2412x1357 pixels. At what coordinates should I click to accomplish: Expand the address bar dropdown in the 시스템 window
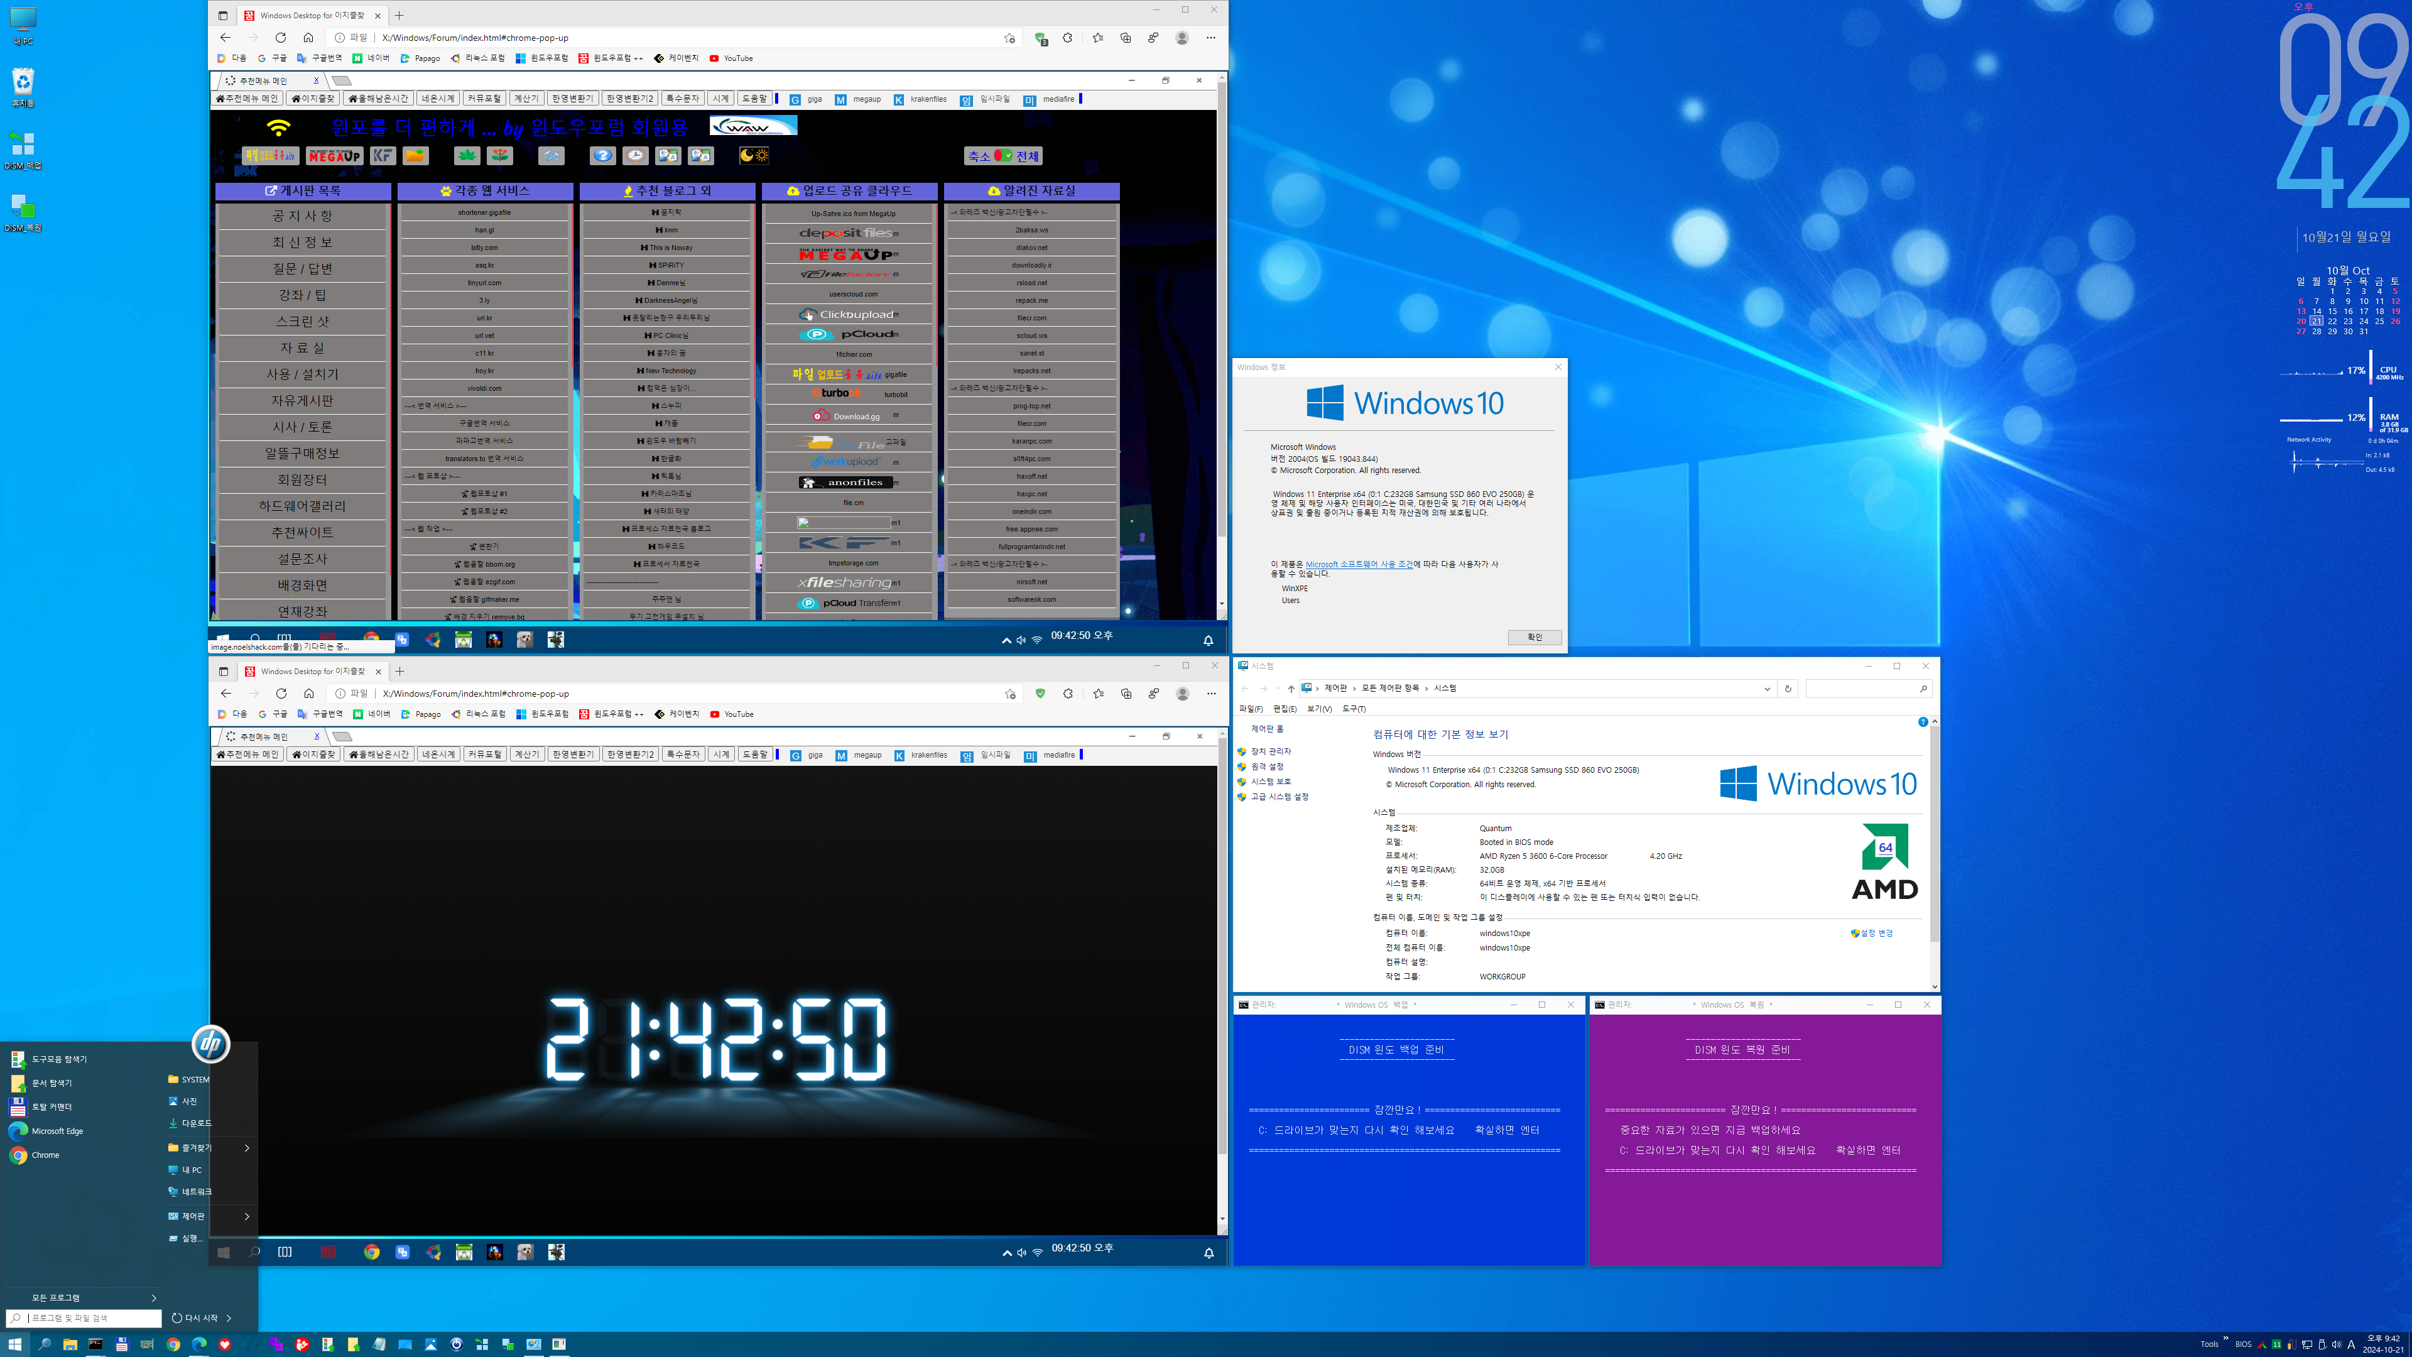1767,689
